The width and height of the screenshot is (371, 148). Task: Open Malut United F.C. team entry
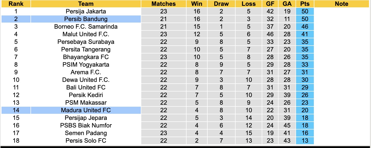(86, 34)
